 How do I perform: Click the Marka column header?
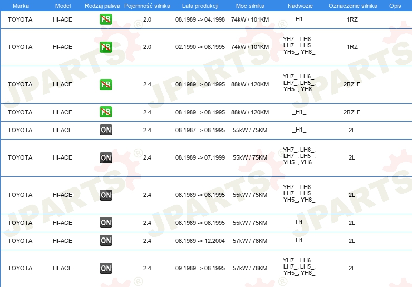pos(21,6)
